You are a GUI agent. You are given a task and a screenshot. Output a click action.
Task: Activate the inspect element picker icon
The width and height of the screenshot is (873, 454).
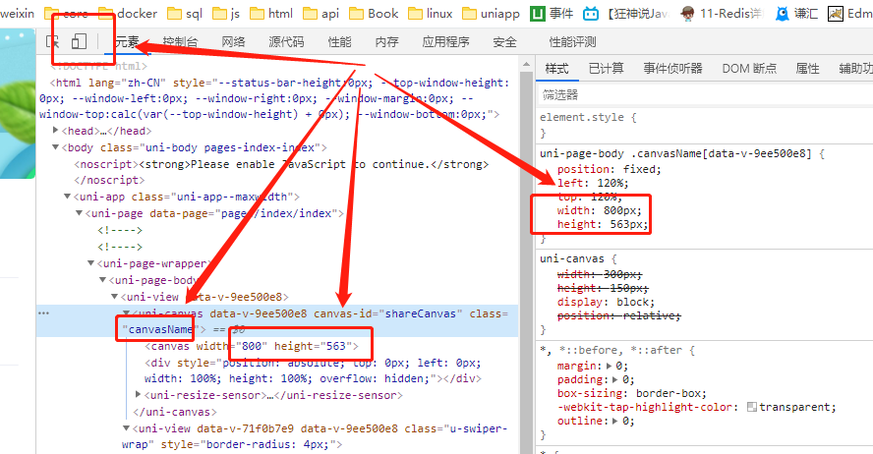click(x=54, y=42)
